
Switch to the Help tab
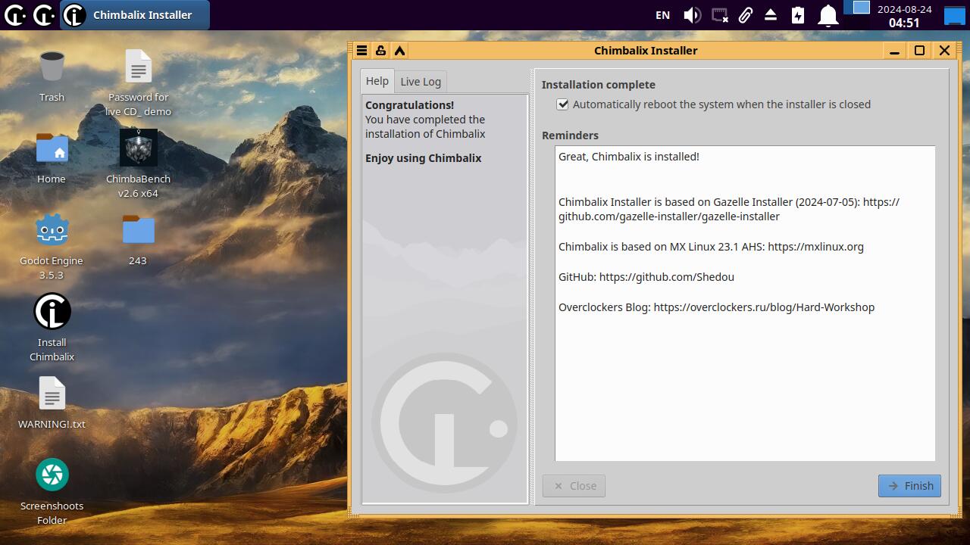click(377, 81)
